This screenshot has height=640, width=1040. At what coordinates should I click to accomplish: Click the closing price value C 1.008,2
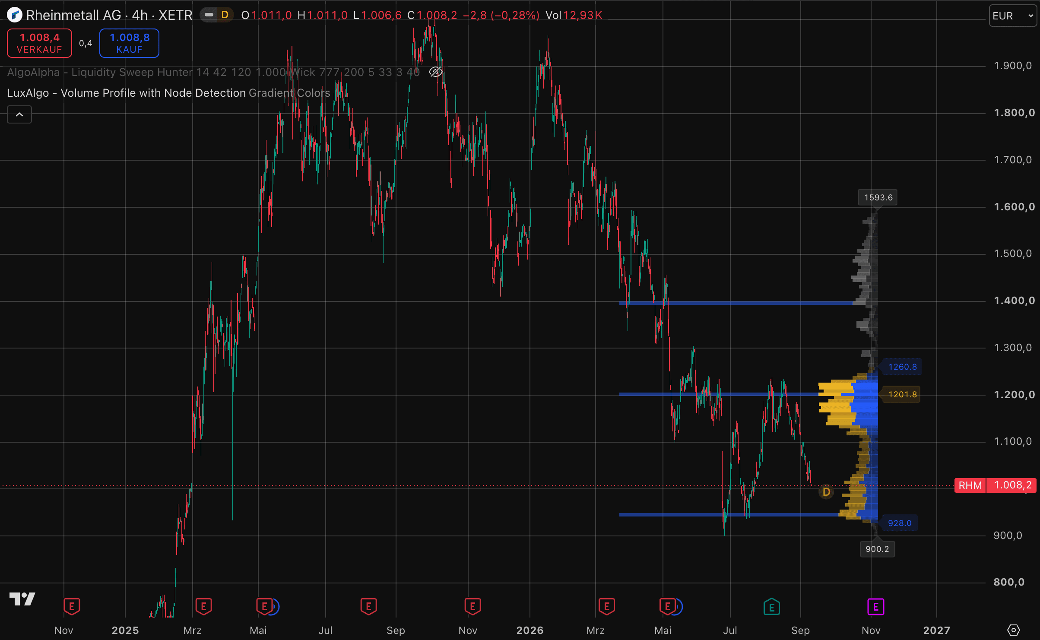click(432, 15)
